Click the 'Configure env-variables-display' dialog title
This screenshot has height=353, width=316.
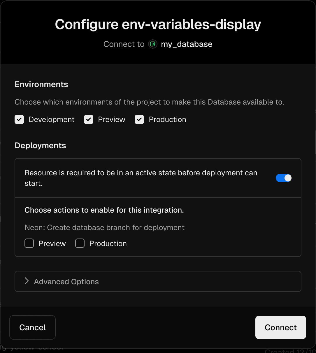tap(158, 24)
